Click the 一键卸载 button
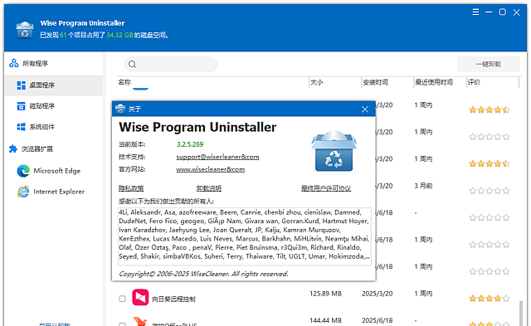The width and height of the screenshot is (531, 326). click(489, 64)
